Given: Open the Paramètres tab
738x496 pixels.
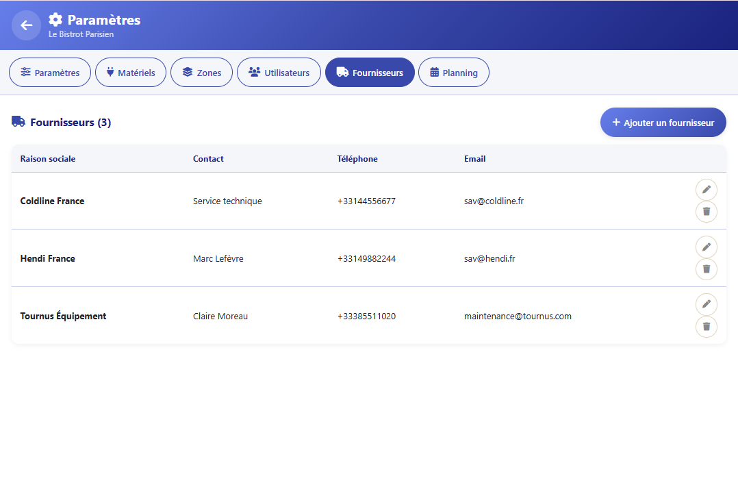Looking at the screenshot, I should 50,73.
